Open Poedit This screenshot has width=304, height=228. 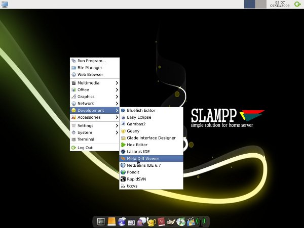pyautogui.click(x=151, y=172)
